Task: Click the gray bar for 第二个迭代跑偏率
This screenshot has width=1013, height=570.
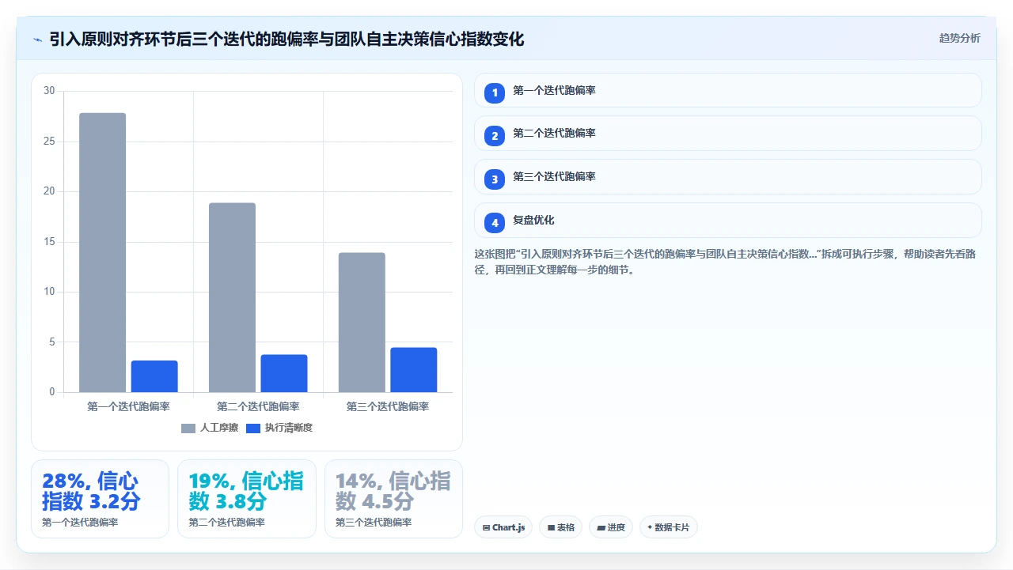Action: tap(232, 297)
